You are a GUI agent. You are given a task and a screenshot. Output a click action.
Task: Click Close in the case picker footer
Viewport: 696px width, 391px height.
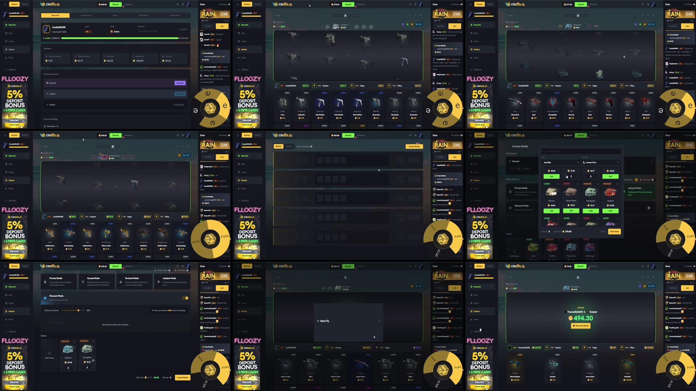(603, 232)
